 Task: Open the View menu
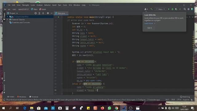tap(18, 5)
